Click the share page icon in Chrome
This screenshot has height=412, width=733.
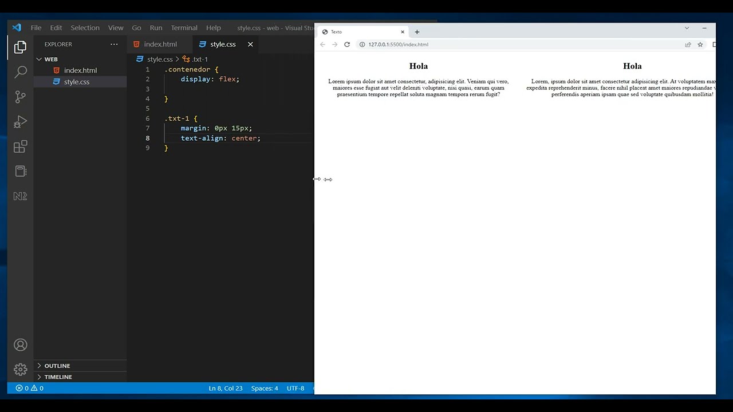tap(688, 45)
